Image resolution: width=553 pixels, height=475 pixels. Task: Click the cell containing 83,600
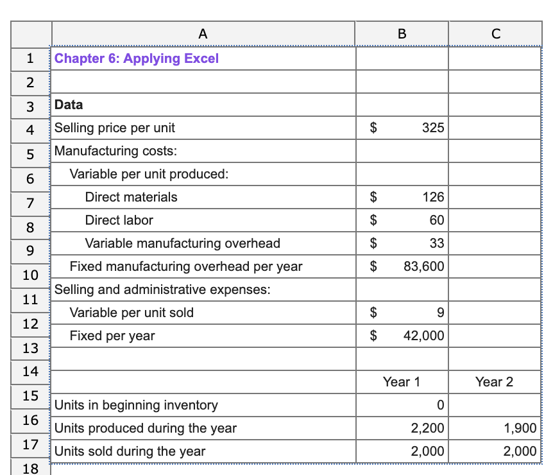point(401,266)
